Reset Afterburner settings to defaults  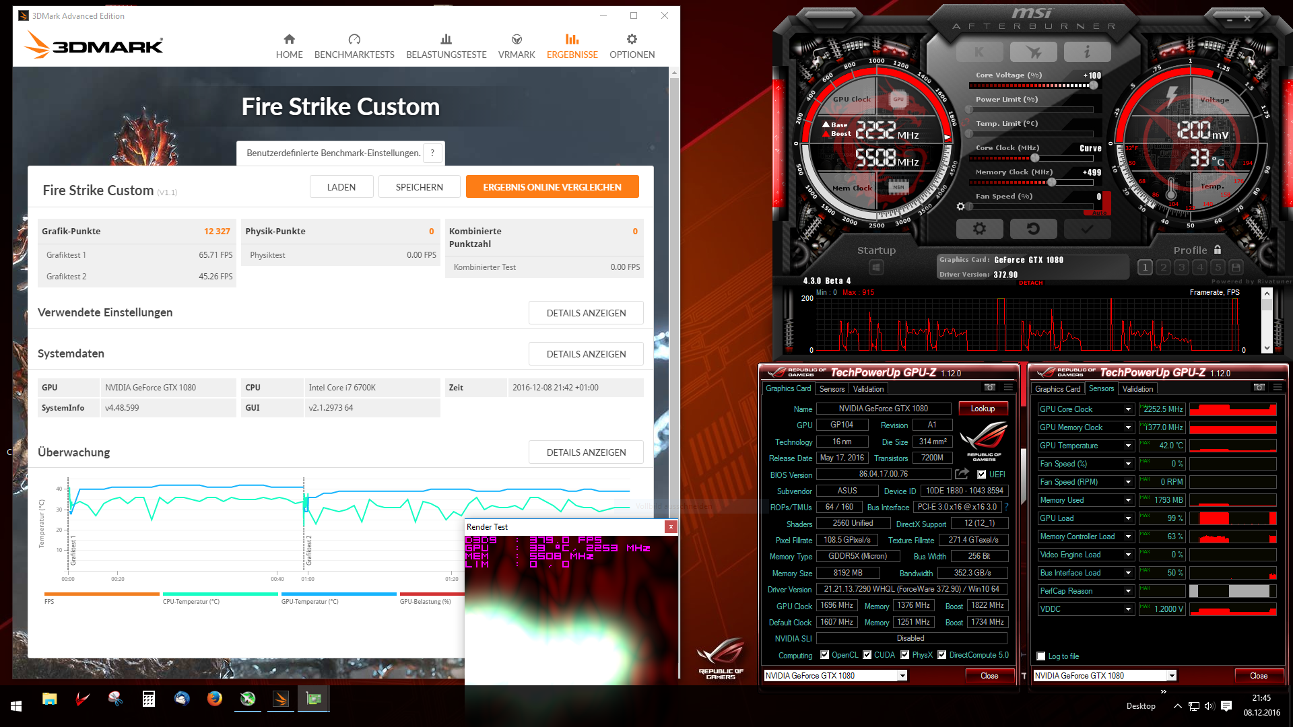coord(1033,229)
